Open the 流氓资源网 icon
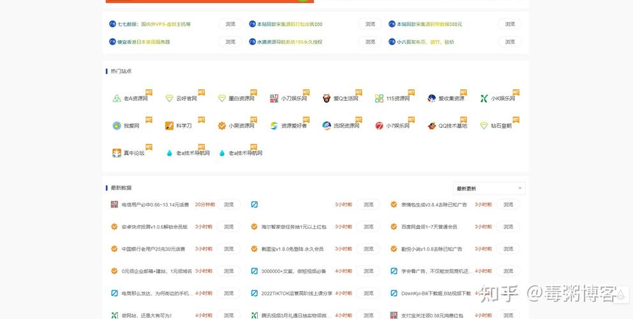 [x=327, y=126]
